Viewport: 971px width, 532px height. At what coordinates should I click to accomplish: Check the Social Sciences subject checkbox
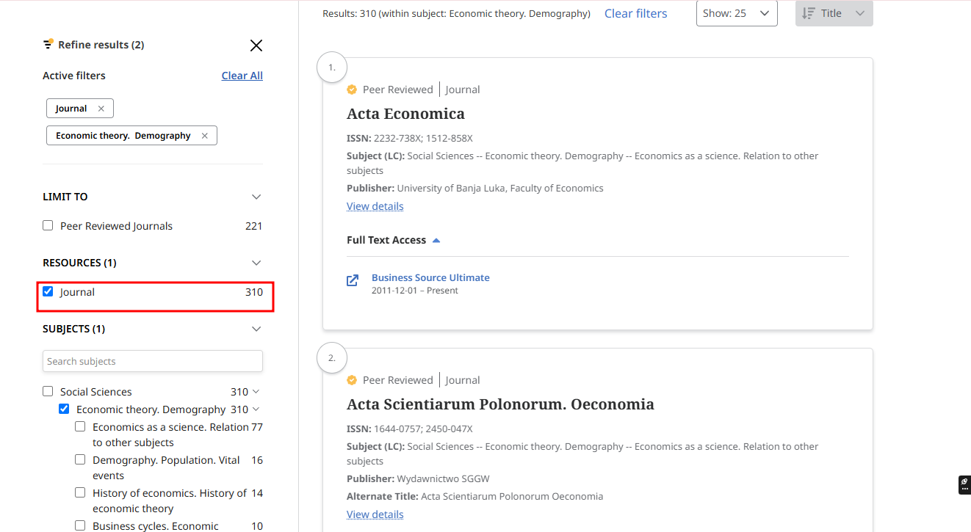[48, 392]
